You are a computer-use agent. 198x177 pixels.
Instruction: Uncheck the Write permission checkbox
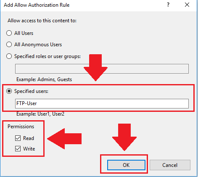click(18, 149)
